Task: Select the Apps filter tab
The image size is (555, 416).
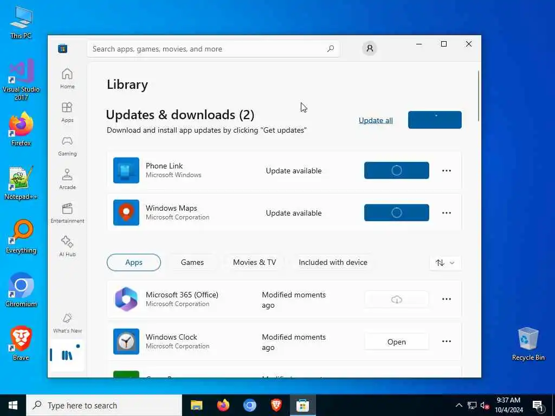Action: click(134, 263)
